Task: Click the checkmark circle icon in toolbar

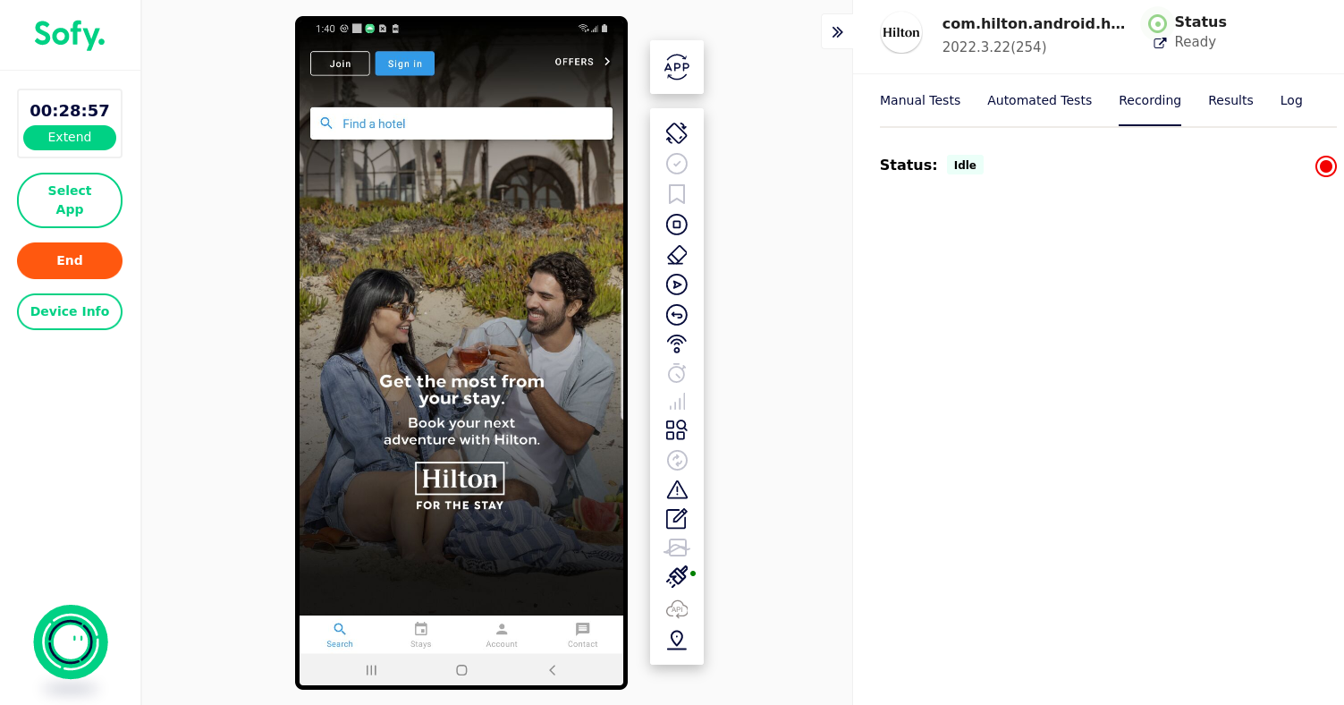Action: (677, 164)
